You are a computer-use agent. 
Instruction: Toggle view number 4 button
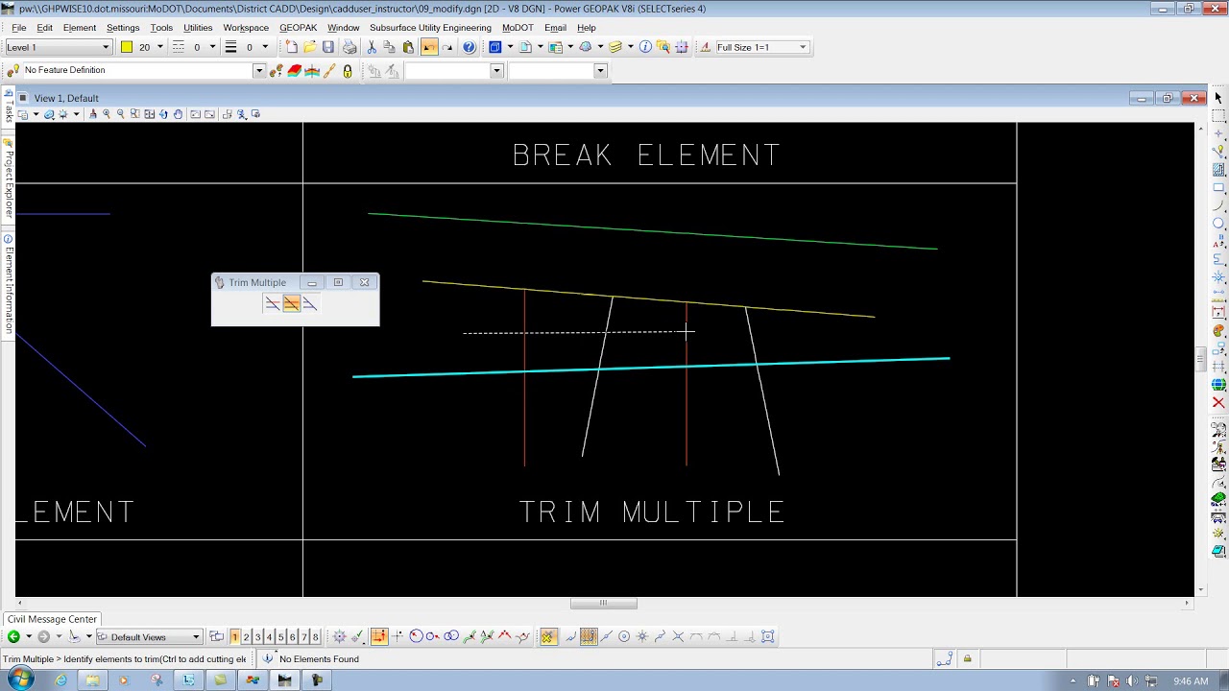coord(269,637)
